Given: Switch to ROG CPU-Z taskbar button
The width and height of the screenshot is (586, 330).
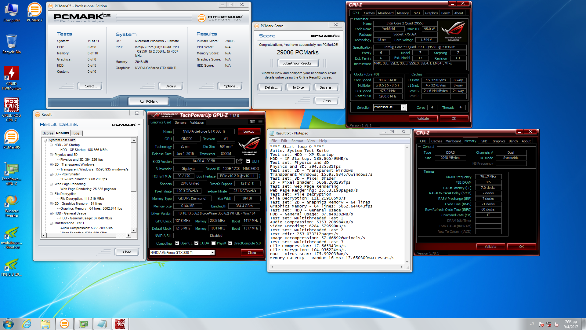Looking at the screenshot, I should [120, 324].
